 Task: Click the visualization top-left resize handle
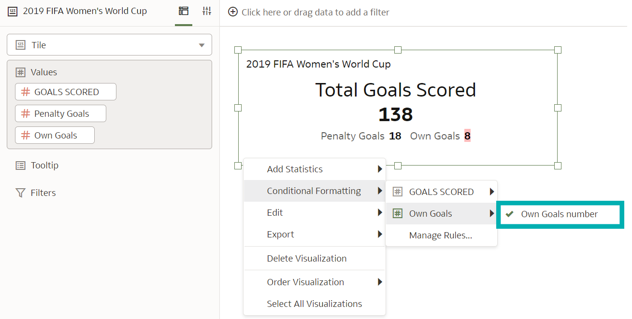(238, 50)
